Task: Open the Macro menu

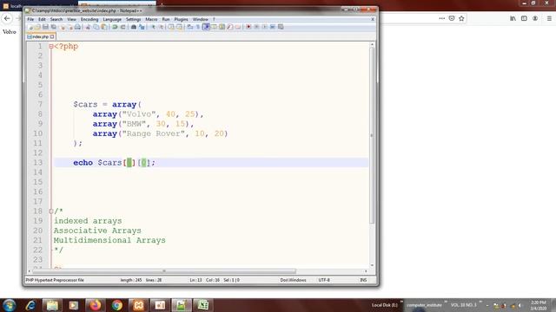Action: point(151,19)
